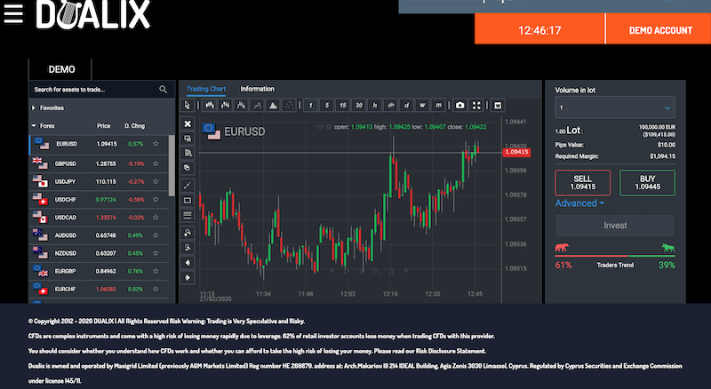
Task: Click the search magnifier in asset search
Action: [164, 90]
